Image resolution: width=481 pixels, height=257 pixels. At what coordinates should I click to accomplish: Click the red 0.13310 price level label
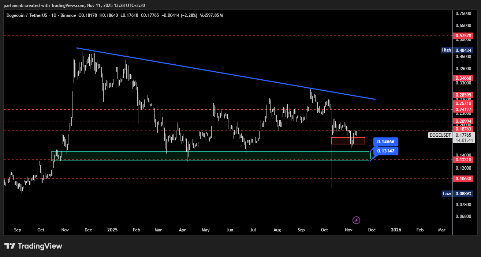tap(463, 160)
